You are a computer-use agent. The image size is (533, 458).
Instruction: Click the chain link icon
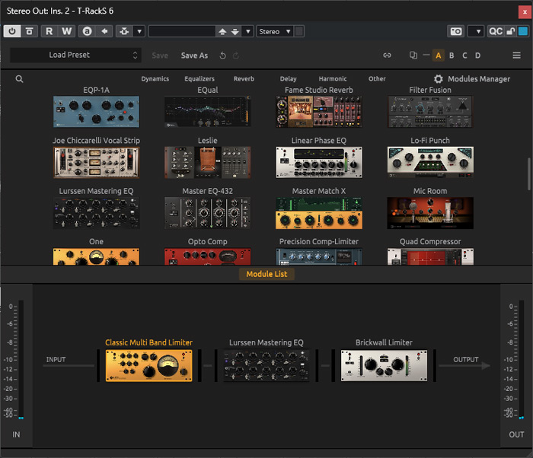coord(387,56)
